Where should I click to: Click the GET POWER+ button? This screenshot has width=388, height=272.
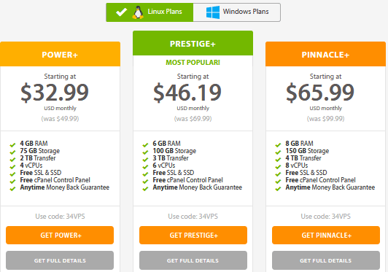60,235
